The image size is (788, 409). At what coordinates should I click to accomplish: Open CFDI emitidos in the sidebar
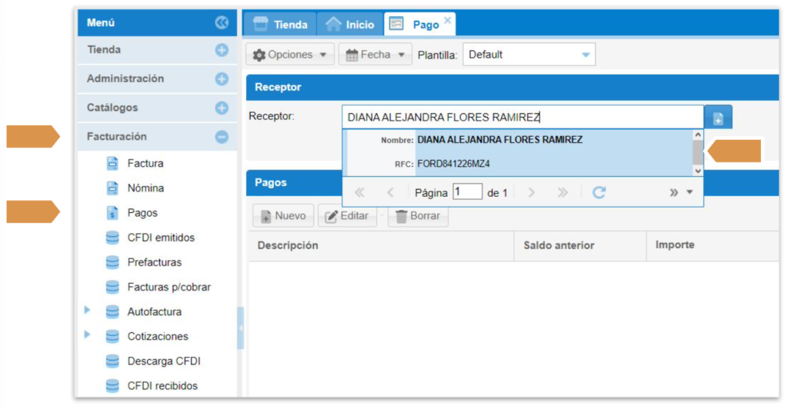(161, 238)
